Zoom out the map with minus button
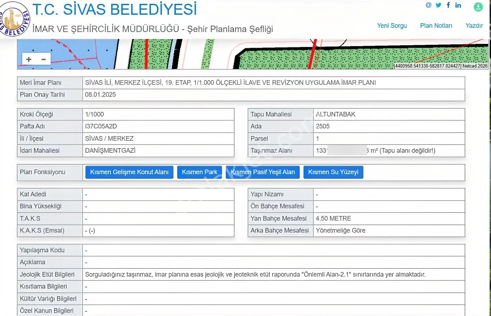The height and width of the screenshot is (316, 491). [x=44, y=59]
